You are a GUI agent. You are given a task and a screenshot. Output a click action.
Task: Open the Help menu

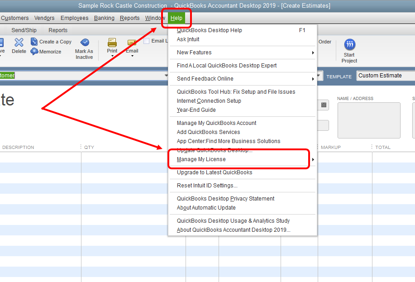[176, 18]
